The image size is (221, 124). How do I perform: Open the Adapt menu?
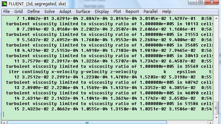(x=65, y=12)
